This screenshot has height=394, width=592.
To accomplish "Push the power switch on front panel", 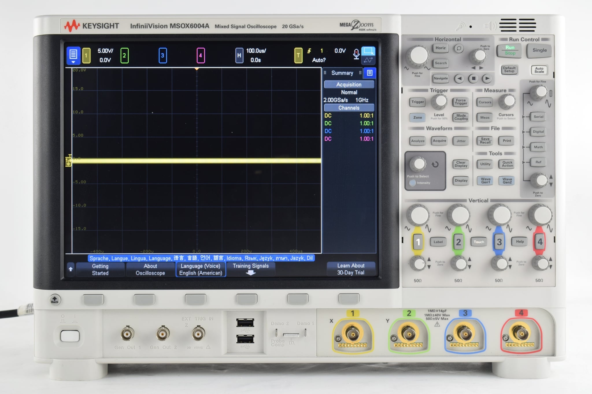I will [x=70, y=336].
